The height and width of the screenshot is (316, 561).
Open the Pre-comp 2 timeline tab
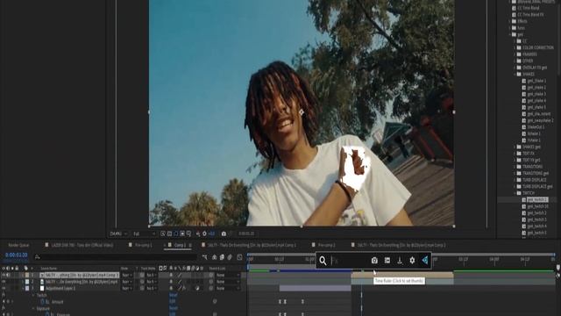[x=326, y=246]
